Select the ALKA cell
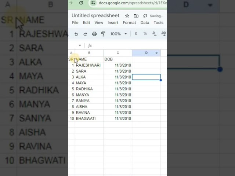 tap(89, 77)
